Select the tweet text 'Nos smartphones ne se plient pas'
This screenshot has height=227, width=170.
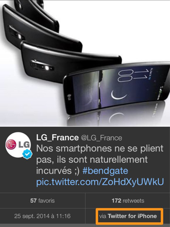pos(100,154)
